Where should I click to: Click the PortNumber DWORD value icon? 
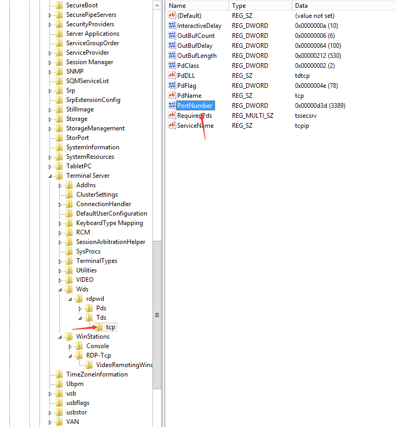171,106
